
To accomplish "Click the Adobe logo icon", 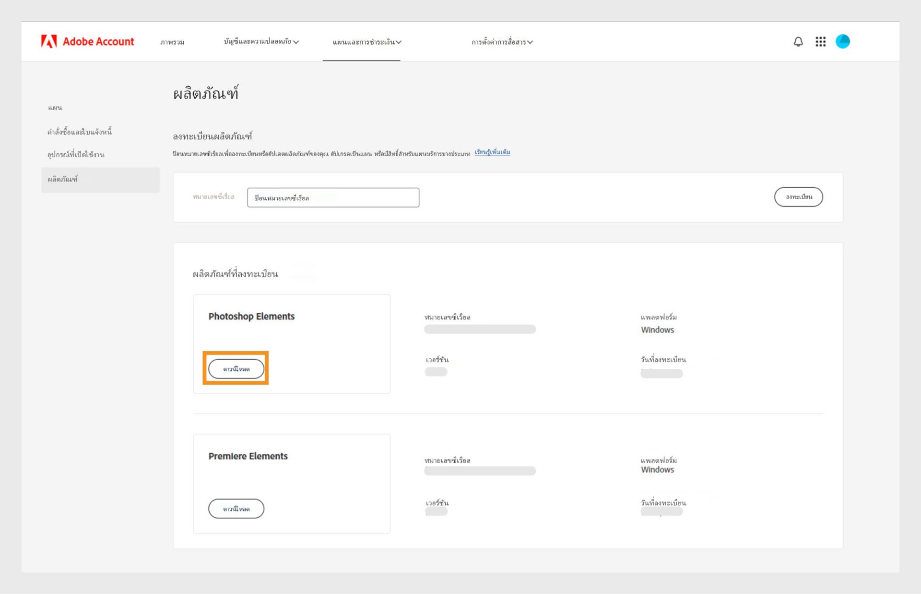I will click(48, 42).
